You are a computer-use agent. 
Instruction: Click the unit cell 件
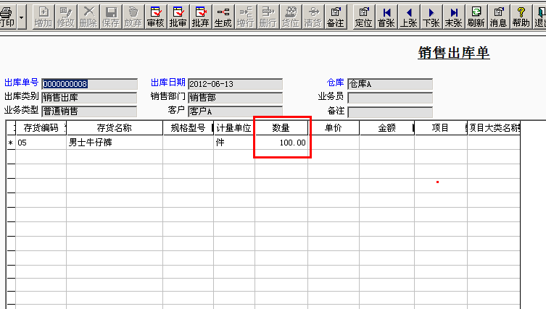pyautogui.click(x=234, y=143)
